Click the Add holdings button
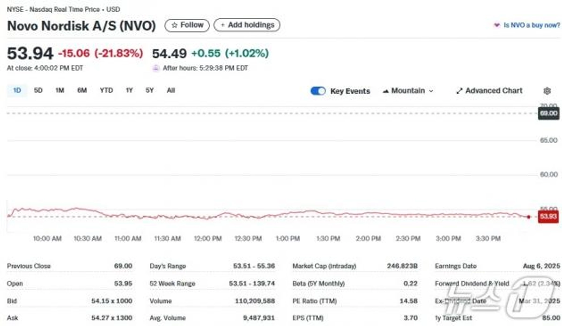 point(247,25)
